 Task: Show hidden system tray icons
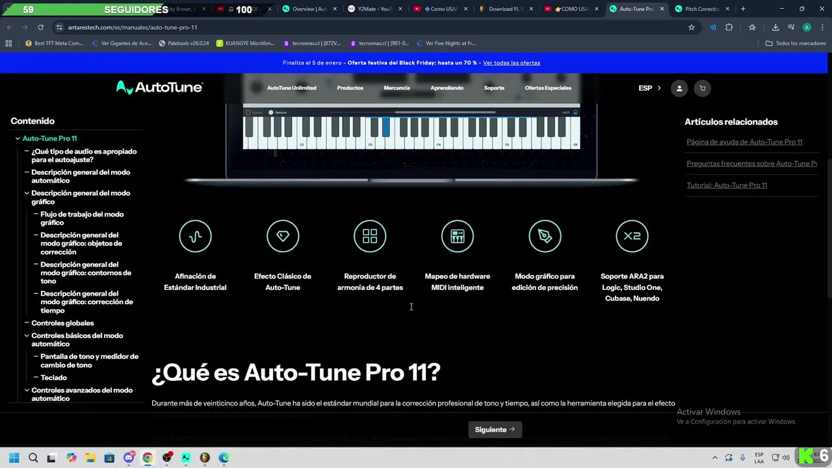click(x=715, y=458)
